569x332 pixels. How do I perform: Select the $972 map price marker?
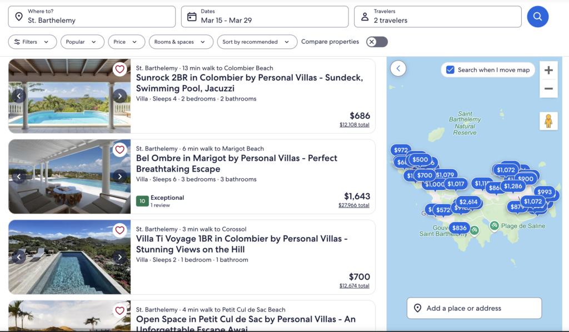click(x=401, y=150)
